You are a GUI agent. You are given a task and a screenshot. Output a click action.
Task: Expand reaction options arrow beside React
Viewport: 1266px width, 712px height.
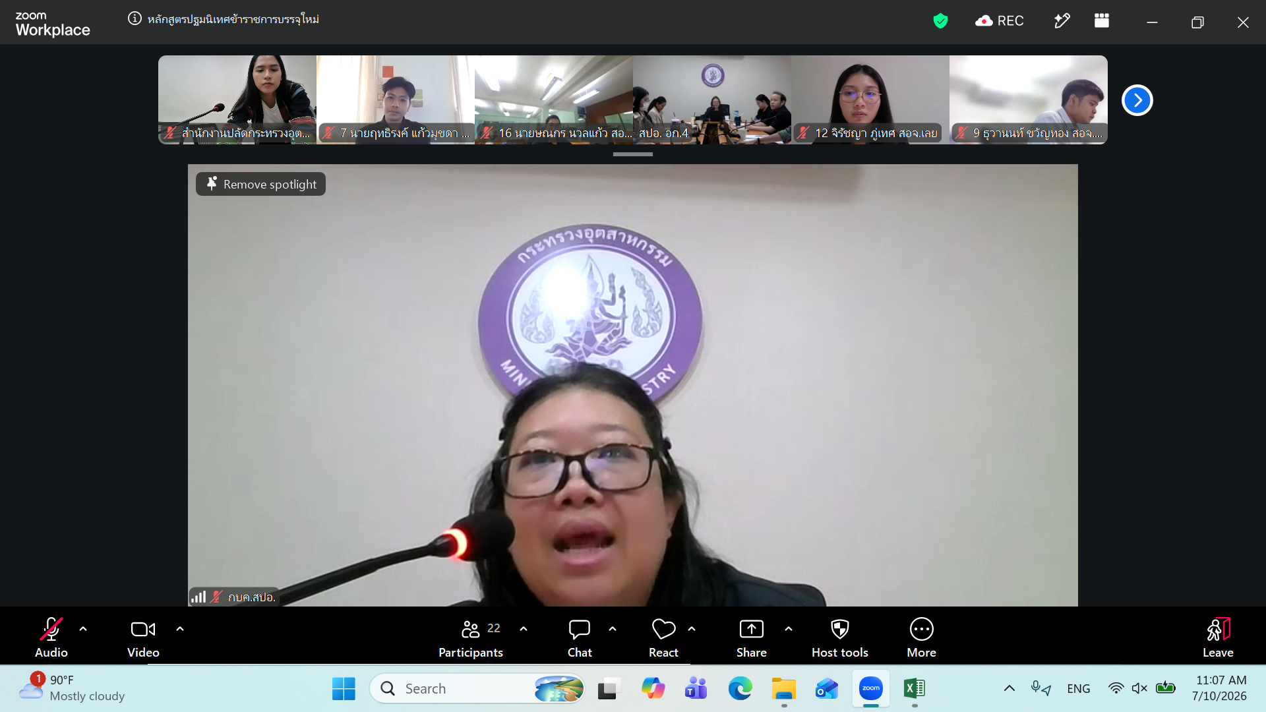click(x=692, y=629)
